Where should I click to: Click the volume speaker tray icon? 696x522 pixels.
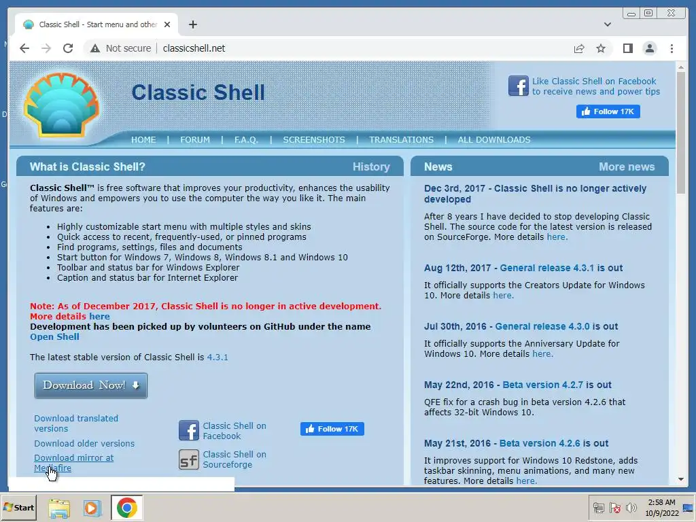[631, 507]
